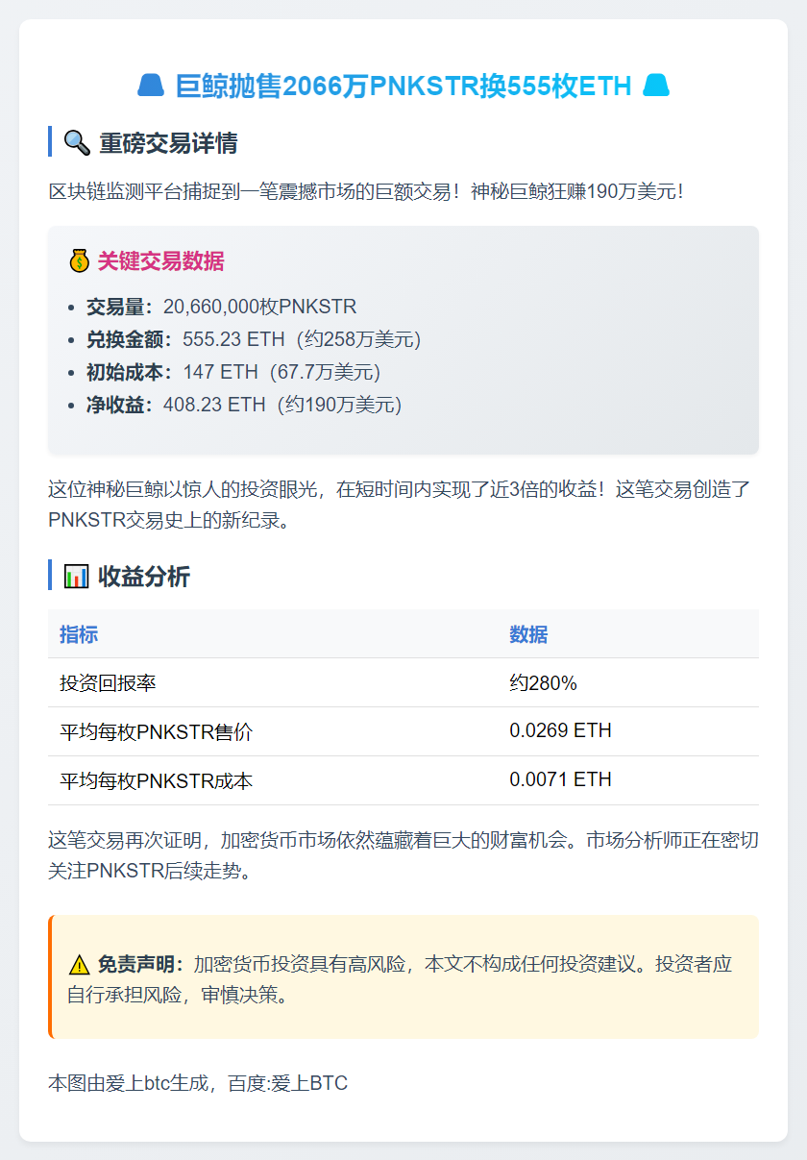Click the 约280% value cell
Screen dimensions: 807x1160
tap(543, 683)
